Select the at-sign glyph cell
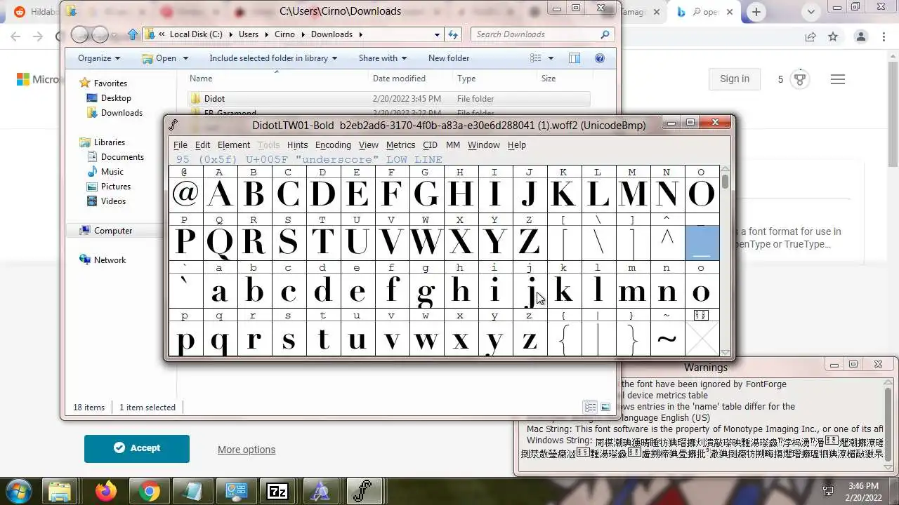The height and width of the screenshot is (505, 899). pos(185,194)
